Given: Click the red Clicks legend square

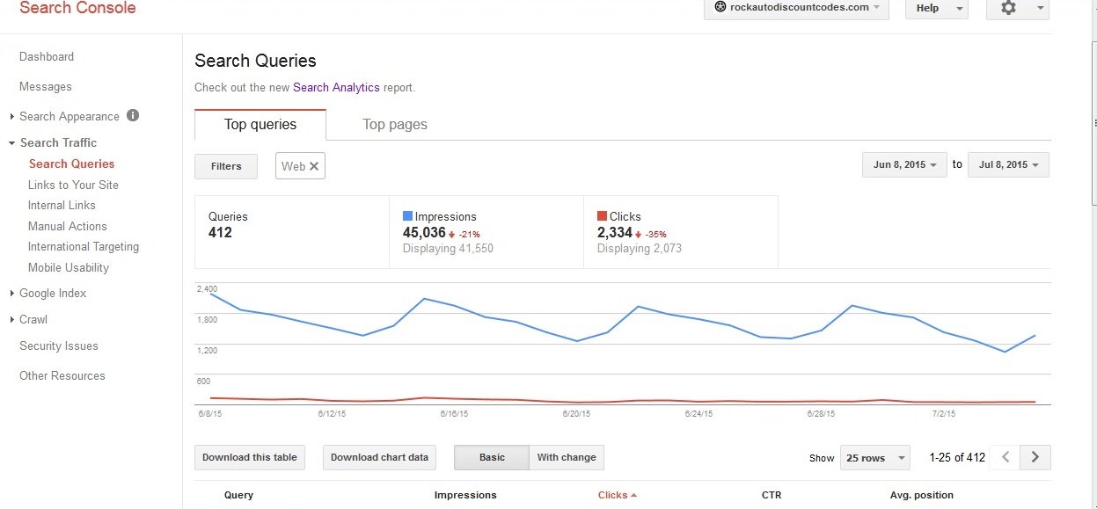Looking at the screenshot, I should pos(602,216).
